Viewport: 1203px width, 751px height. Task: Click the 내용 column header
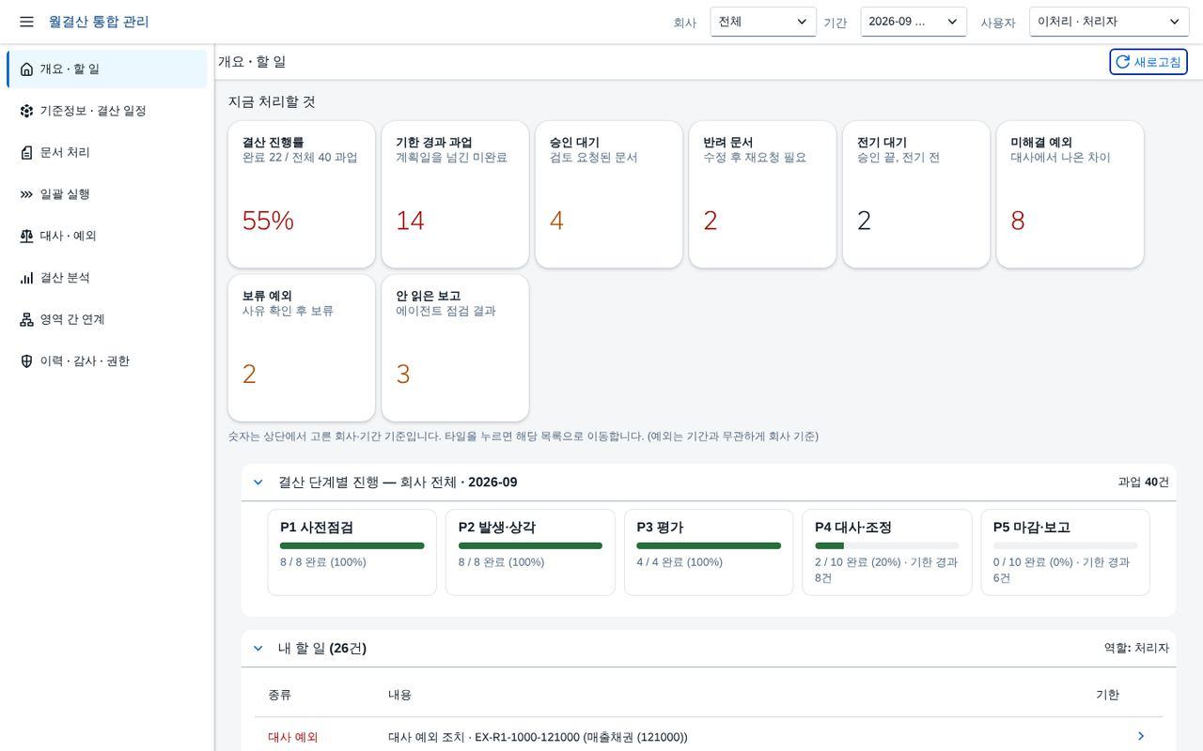[x=400, y=695]
